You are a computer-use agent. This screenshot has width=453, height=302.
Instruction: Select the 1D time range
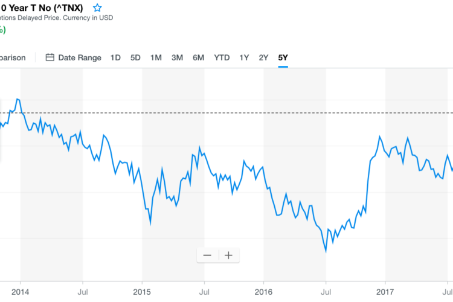pos(115,57)
